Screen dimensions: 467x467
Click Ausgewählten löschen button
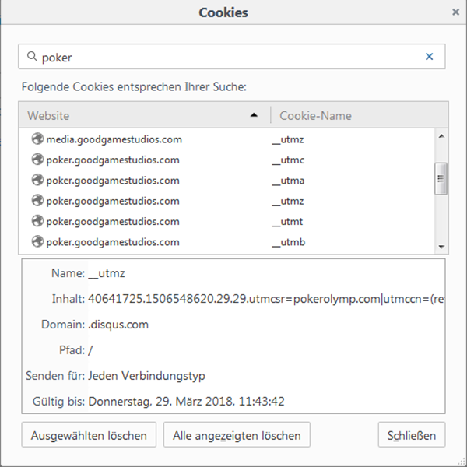click(x=89, y=434)
